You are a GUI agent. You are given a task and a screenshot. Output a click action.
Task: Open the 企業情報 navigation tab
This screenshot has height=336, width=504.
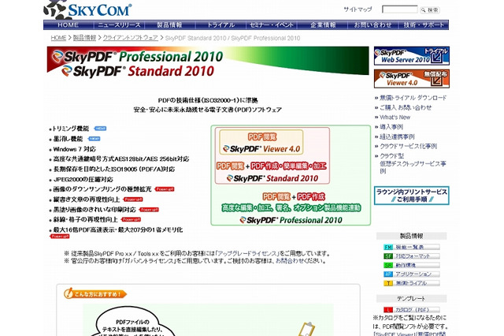pos(322,24)
